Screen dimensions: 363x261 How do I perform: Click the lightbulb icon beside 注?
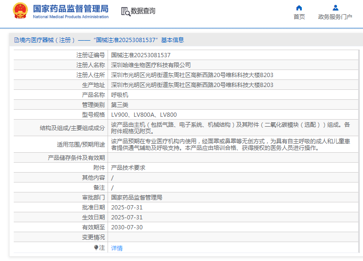click(96, 248)
